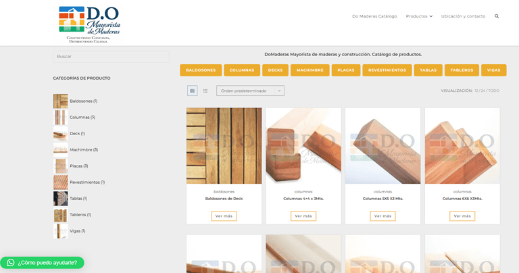Click Revestimientos category thumbnail in sidebar

61,182
